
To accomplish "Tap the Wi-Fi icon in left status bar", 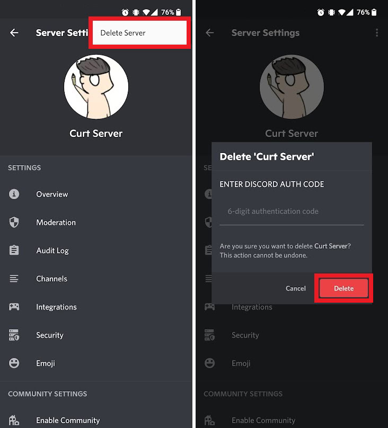I will (x=146, y=12).
